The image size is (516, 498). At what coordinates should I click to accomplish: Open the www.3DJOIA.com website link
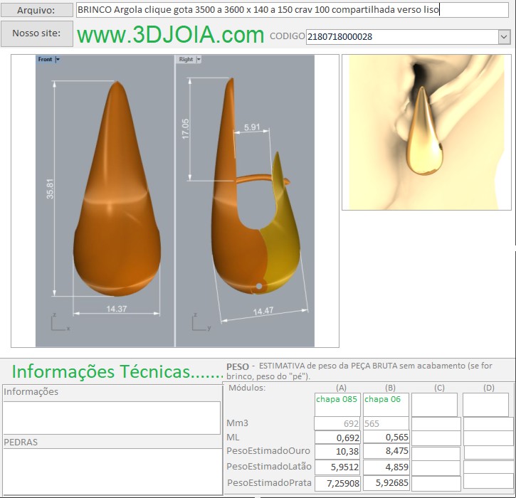(170, 35)
